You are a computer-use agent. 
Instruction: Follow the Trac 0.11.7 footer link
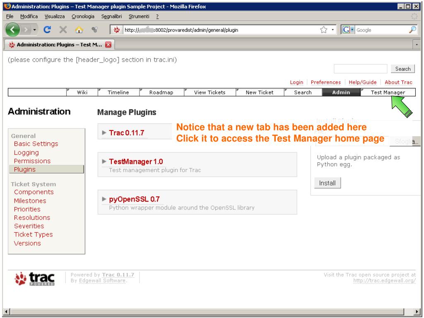(x=118, y=275)
